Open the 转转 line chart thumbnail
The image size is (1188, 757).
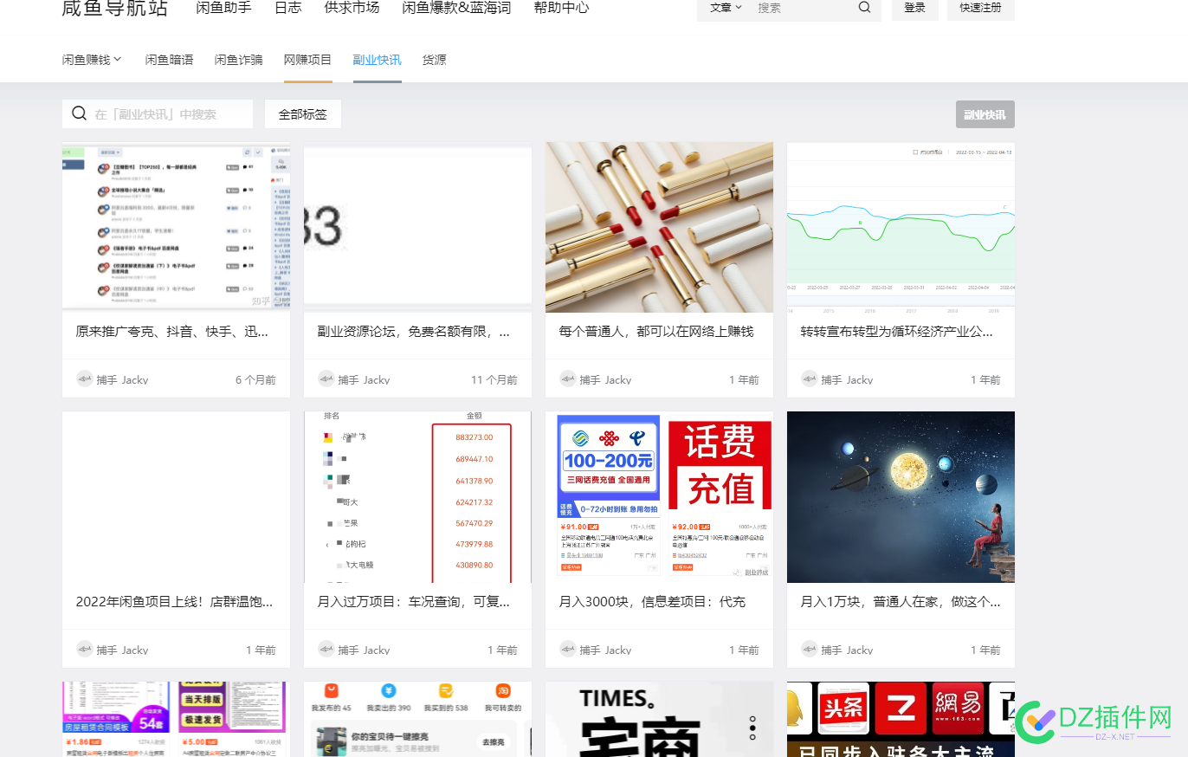pos(901,227)
